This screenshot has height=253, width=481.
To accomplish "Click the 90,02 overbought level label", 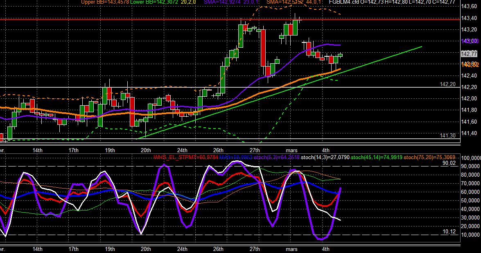I will pos(449,163).
